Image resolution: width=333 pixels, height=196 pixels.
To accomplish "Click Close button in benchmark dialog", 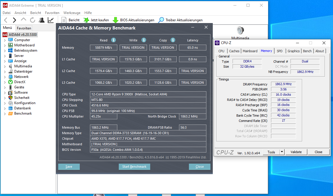I will 200,167.
